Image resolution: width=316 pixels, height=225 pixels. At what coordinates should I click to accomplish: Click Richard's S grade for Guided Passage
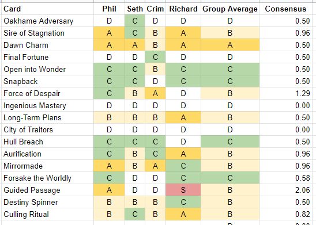[183, 190]
